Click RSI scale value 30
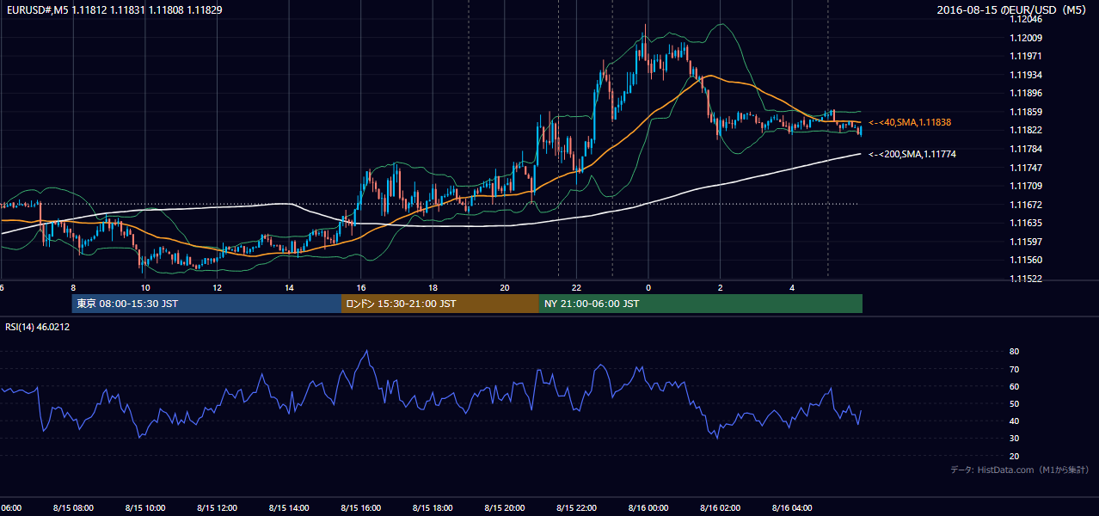Image resolution: width=1099 pixels, height=516 pixels. [1015, 439]
